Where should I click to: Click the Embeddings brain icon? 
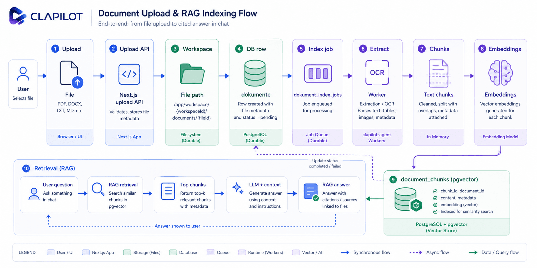pos(500,73)
